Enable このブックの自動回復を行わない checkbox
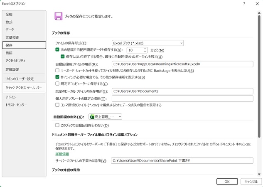This screenshot has width=263, height=187. point(57,125)
